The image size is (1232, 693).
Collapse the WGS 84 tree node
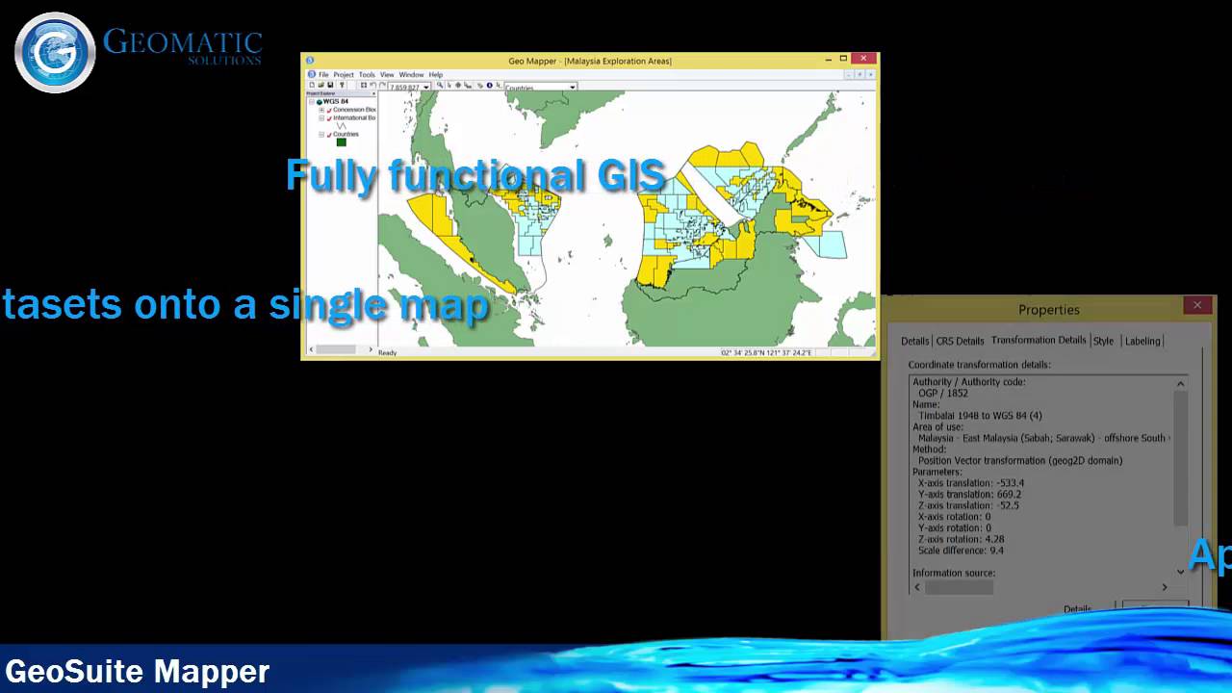pos(312,102)
